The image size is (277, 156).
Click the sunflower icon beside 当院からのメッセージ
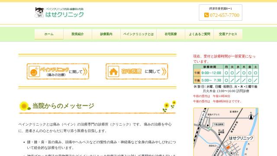tap(24, 106)
